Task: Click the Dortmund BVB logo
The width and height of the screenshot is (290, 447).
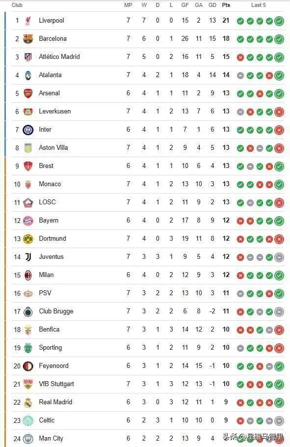Action: point(28,239)
